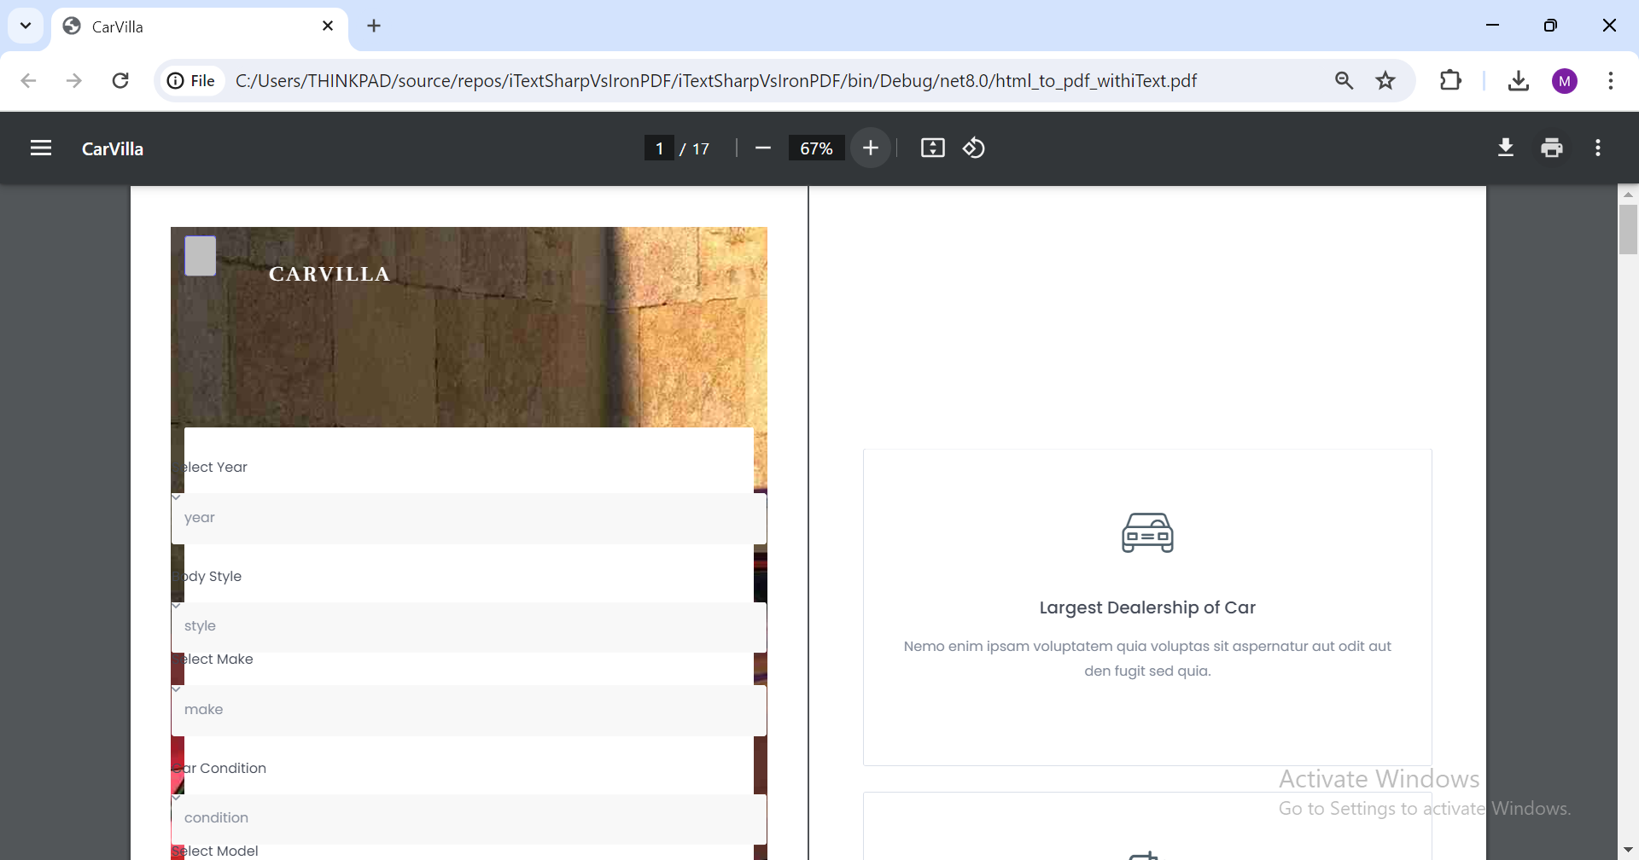The height and width of the screenshot is (860, 1639).
Task: Click the Body Style label
Action: pyautogui.click(x=207, y=577)
